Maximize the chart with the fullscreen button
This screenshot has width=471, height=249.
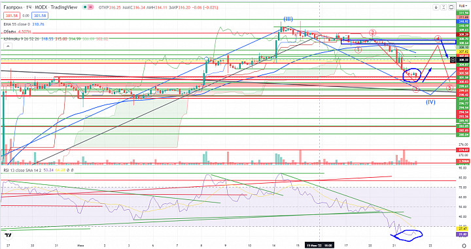(x=451, y=7)
